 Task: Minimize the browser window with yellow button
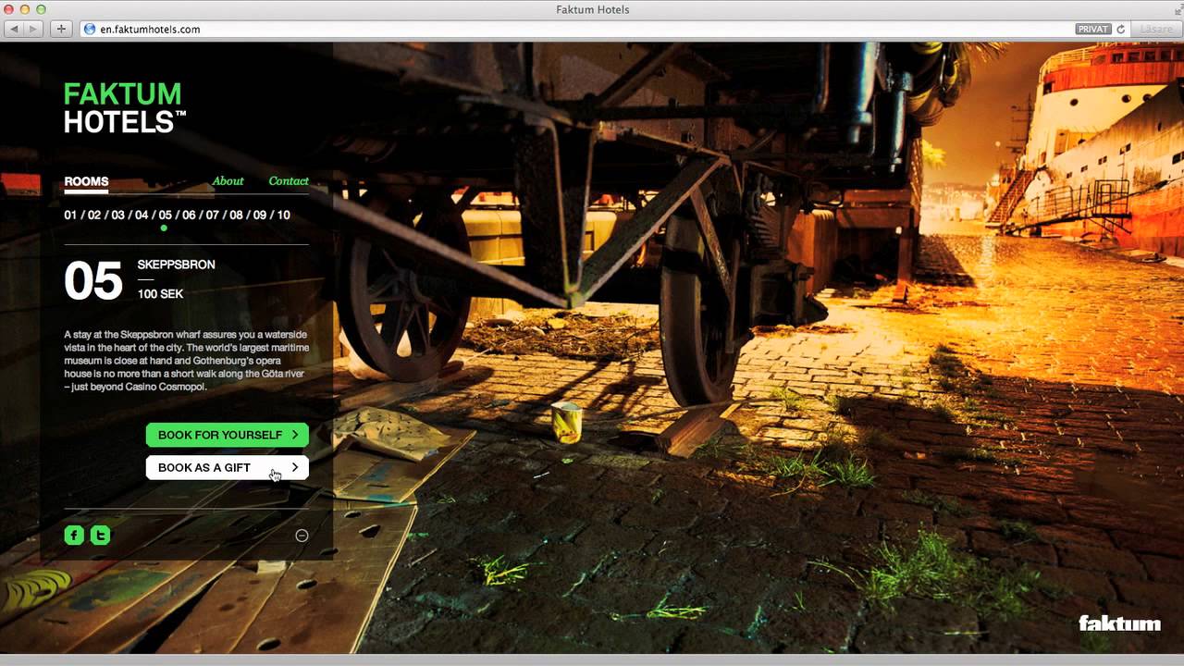coord(26,9)
